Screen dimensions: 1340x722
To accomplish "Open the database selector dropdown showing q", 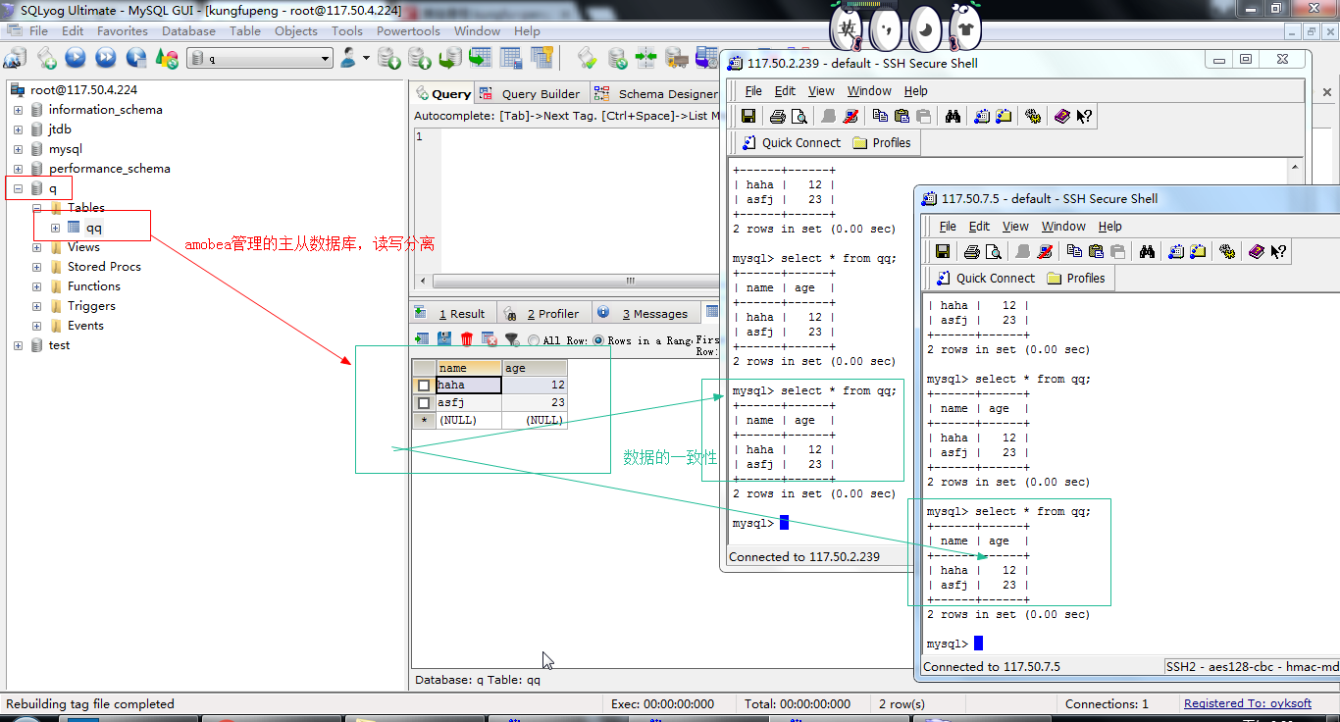I will click(260, 59).
